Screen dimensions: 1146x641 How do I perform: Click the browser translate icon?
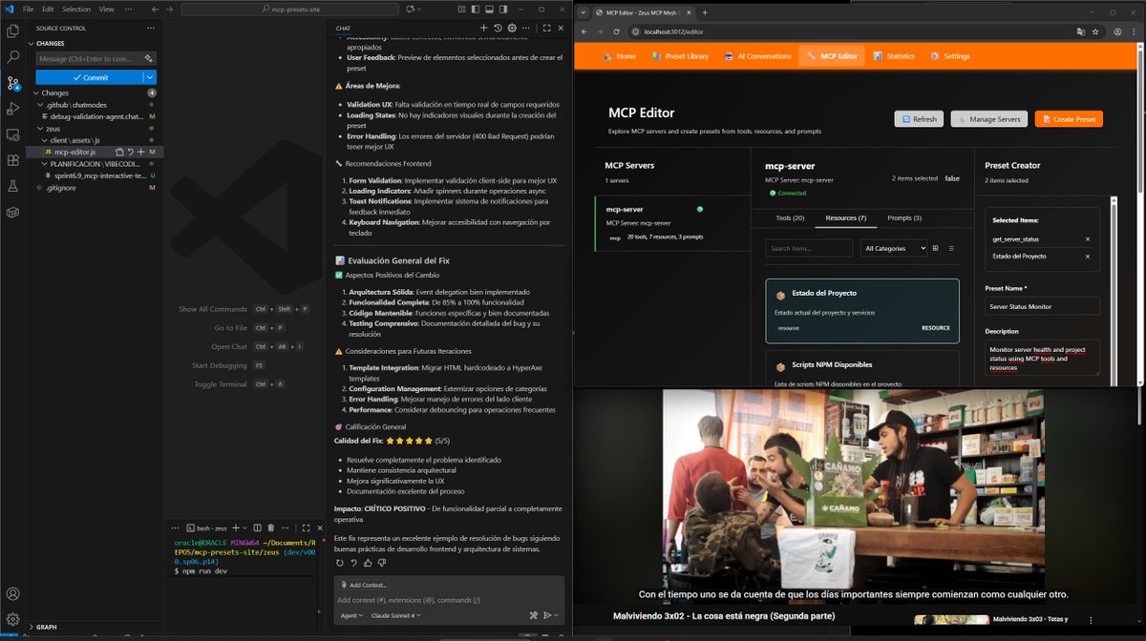(1080, 31)
